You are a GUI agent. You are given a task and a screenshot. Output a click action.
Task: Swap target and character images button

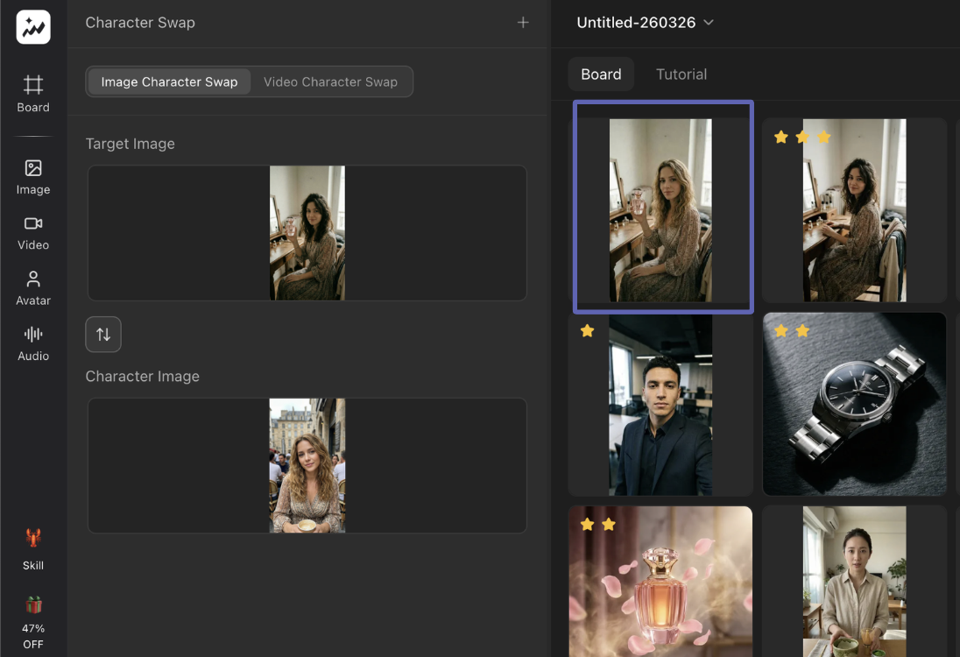click(x=103, y=334)
